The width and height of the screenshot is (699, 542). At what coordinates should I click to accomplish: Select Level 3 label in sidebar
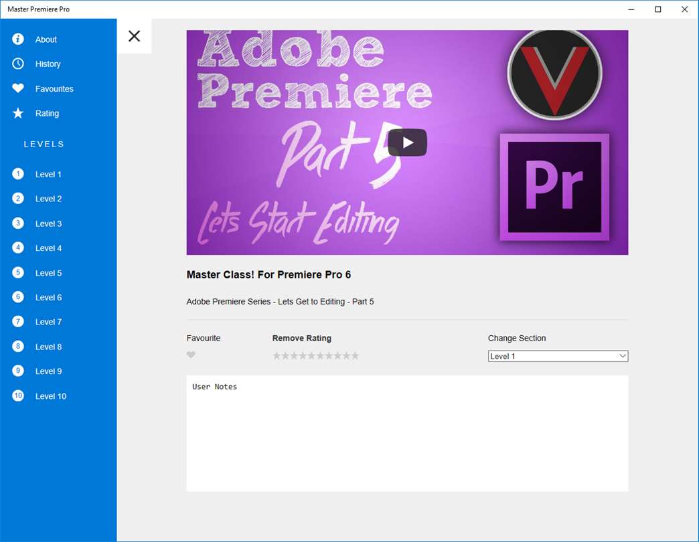48,224
